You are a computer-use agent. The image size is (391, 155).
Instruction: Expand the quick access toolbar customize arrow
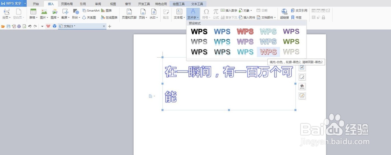tap(42, 26)
